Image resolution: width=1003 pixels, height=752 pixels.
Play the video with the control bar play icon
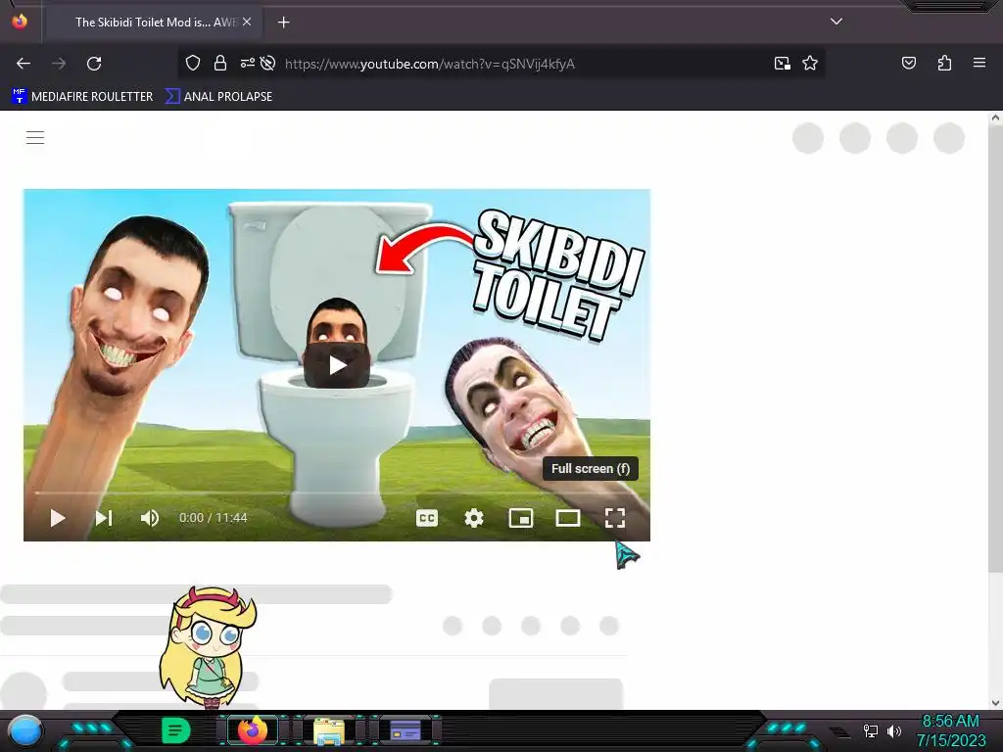pos(58,518)
